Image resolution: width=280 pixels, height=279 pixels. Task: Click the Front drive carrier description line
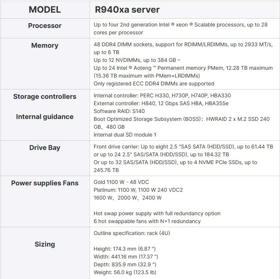(183, 147)
